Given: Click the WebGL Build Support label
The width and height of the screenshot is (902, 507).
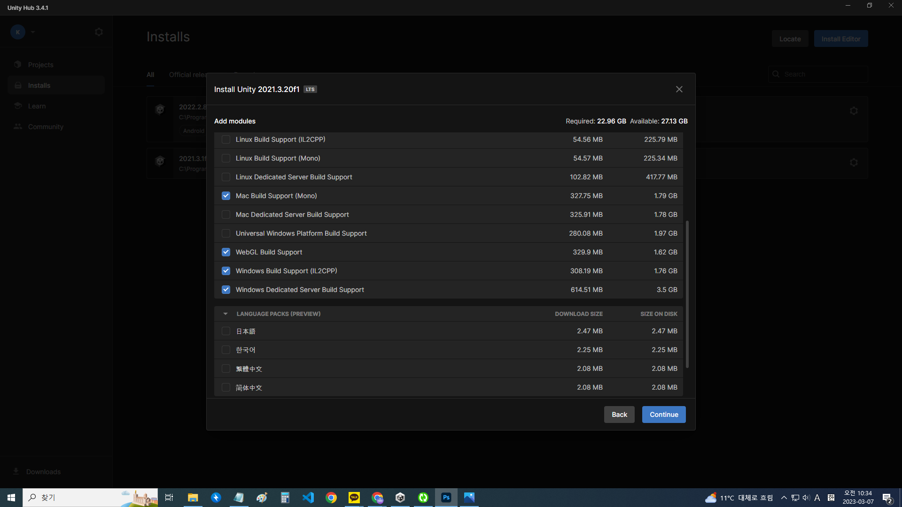Looking at the screenshot, I should (x=269, y=252).
